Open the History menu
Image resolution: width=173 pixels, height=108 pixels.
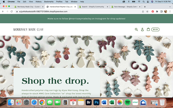coord(39,2)
